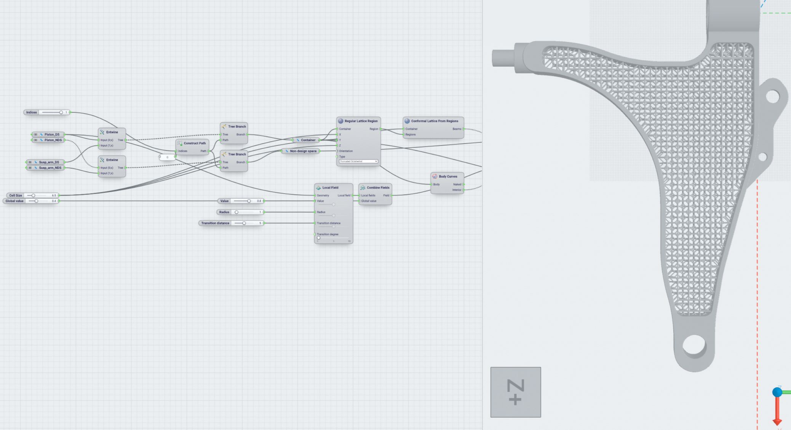Click the Combine Fields node icon
Screen dimensions: 791x430
point(363,188)
